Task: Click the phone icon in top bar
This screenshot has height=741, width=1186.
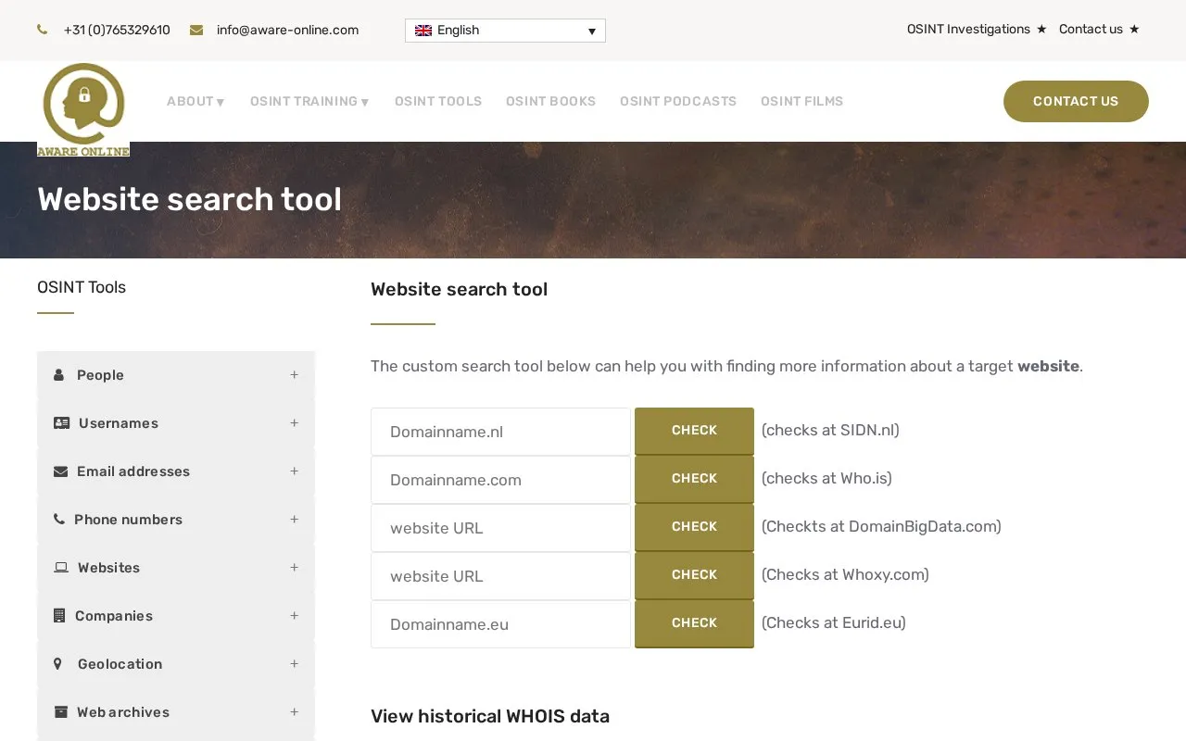Action: tap(43, 30)
